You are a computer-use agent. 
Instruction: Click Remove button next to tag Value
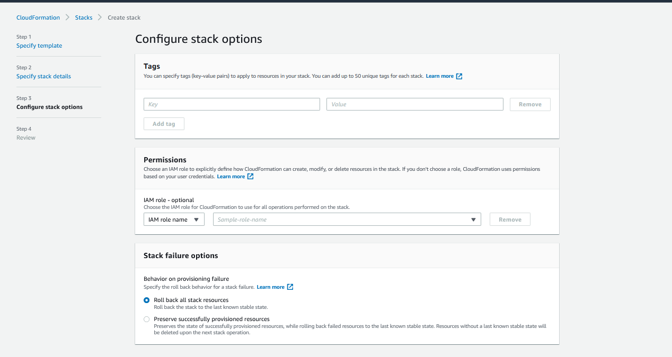click(x=530, y=104)
